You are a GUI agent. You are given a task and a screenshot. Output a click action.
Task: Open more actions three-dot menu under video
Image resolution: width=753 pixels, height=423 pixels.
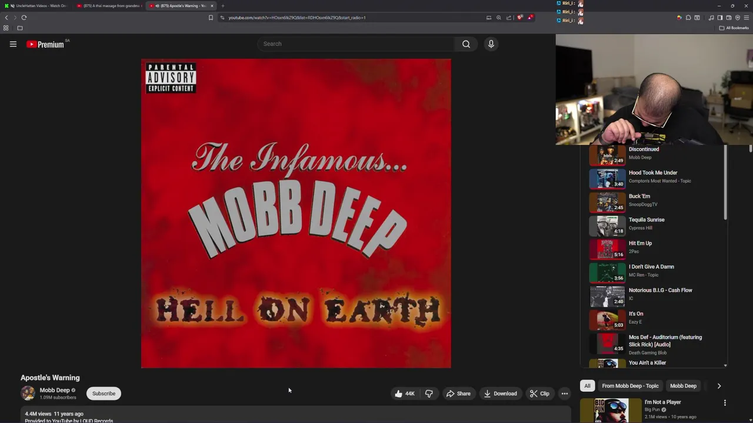565,394
